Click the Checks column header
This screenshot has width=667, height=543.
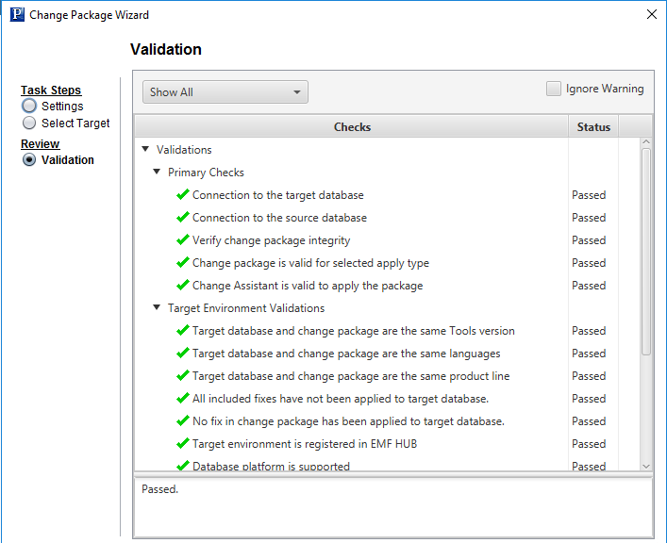coord(352,127)
